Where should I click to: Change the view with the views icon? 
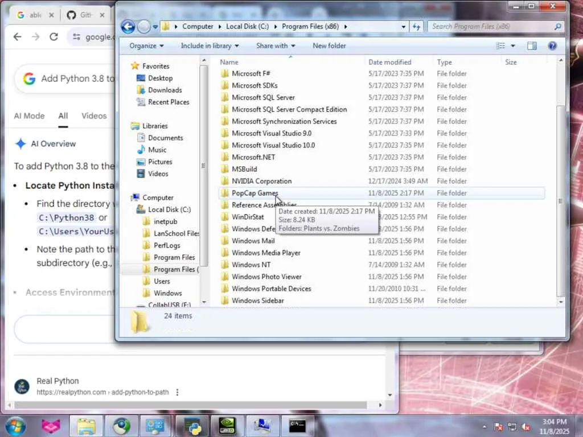point(500,46)
